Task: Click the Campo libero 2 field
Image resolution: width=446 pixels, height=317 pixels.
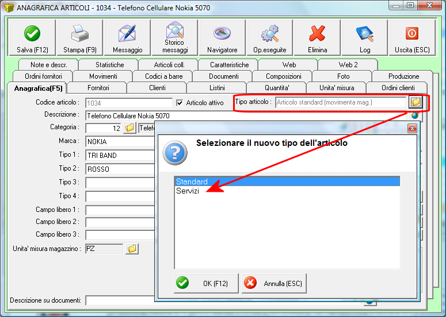Action: point(120,222)
